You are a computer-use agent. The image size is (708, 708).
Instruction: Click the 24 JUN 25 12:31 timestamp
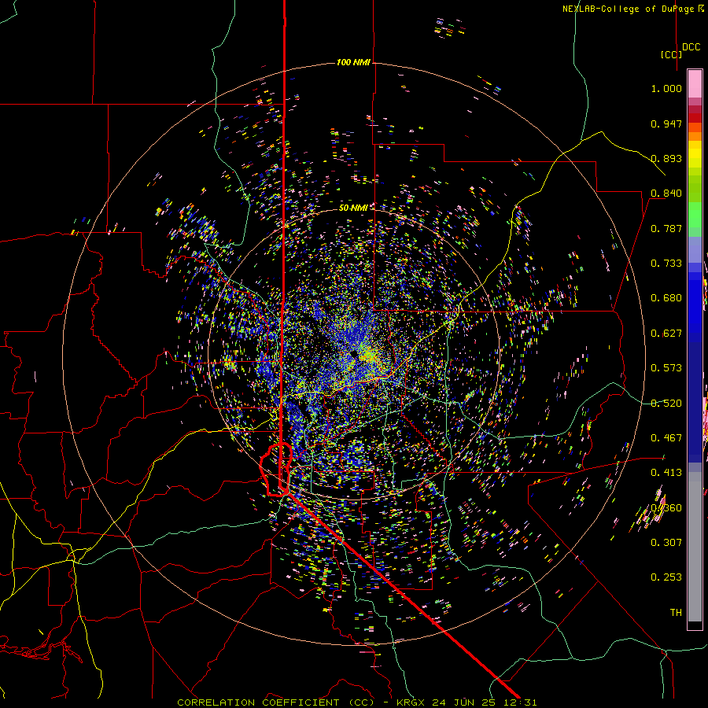[x=485, y=702]
